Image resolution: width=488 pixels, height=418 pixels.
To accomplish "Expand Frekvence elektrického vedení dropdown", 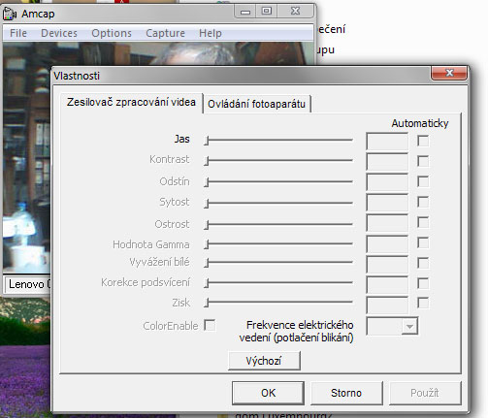I will (x=409, y=327).
